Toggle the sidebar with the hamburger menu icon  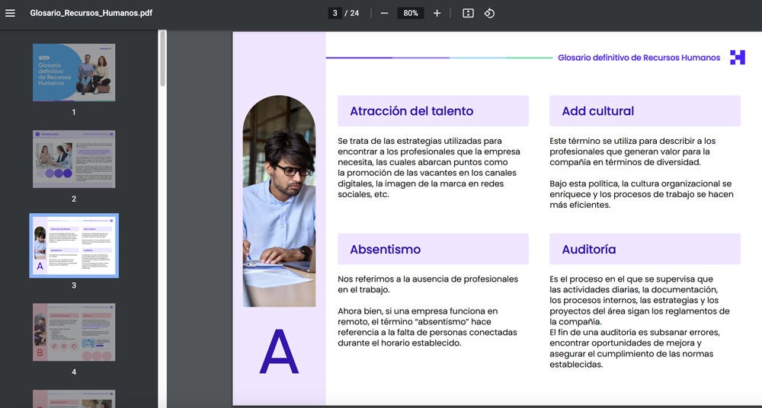point(10,13)
